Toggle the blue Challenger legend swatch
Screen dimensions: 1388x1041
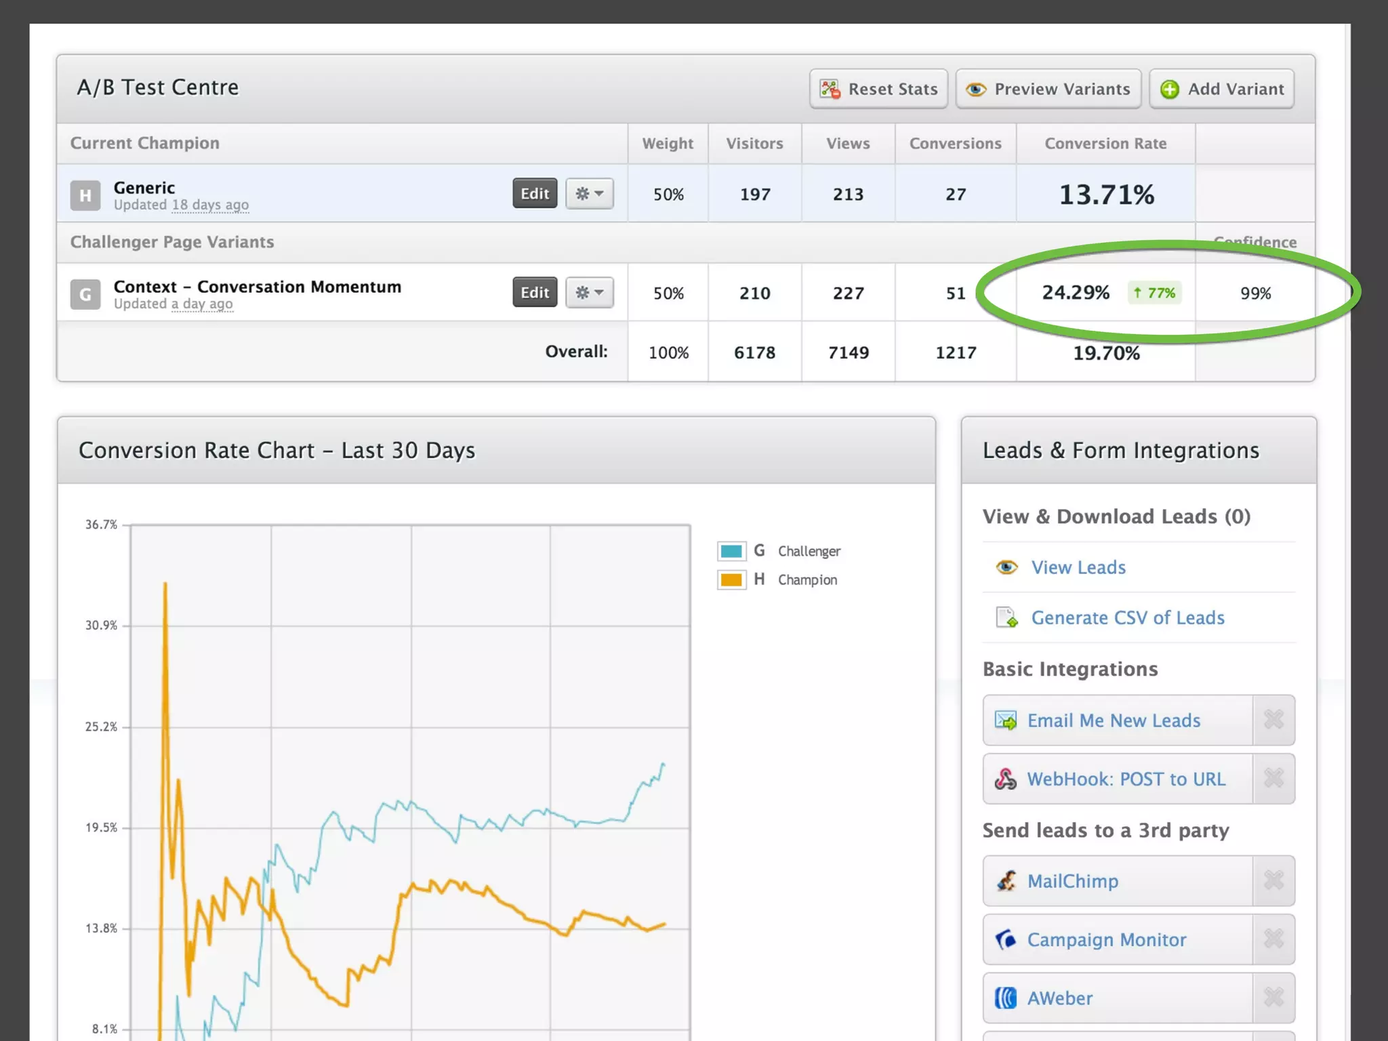point(731,551)
